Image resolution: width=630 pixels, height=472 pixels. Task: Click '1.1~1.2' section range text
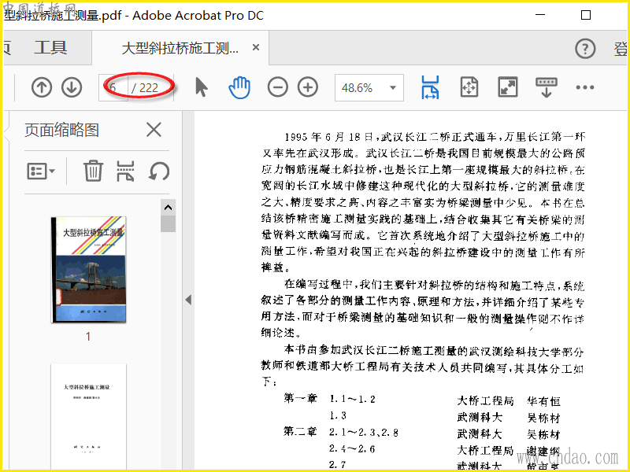coord(352,399)
